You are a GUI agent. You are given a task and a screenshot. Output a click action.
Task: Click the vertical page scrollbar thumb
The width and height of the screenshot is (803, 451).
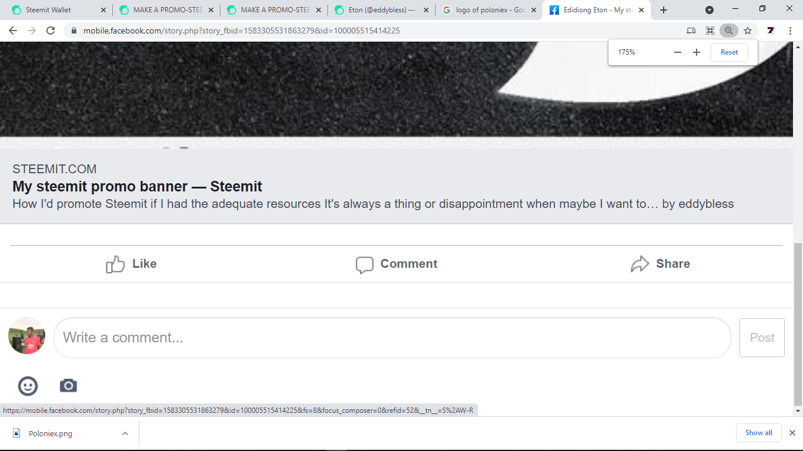798,323
